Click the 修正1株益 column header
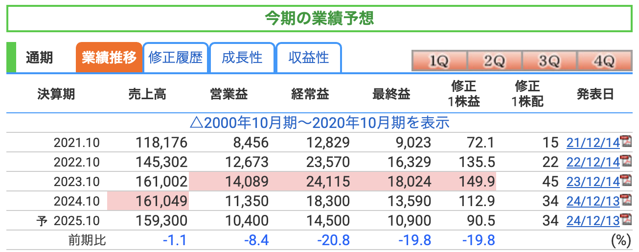This screenshot has height=252, width=639. click(463, 94)
